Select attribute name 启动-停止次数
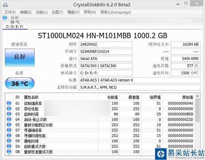This screenshot has width=205, height=160. 35,119
